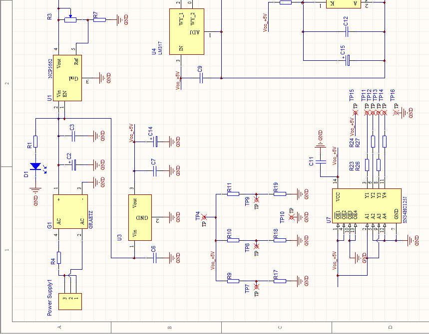Click the GND symbol under U1 Gnd pin

(x=102, y=78)
